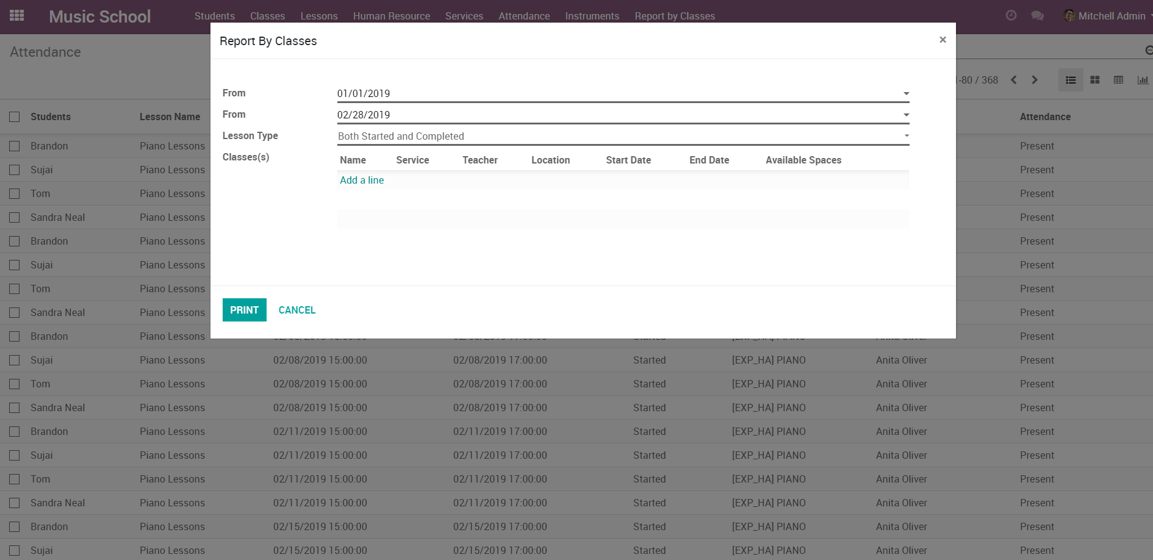The image size is (1153, 560).
Task: Go to next page arrow
Action: [x=1035, y=80]
